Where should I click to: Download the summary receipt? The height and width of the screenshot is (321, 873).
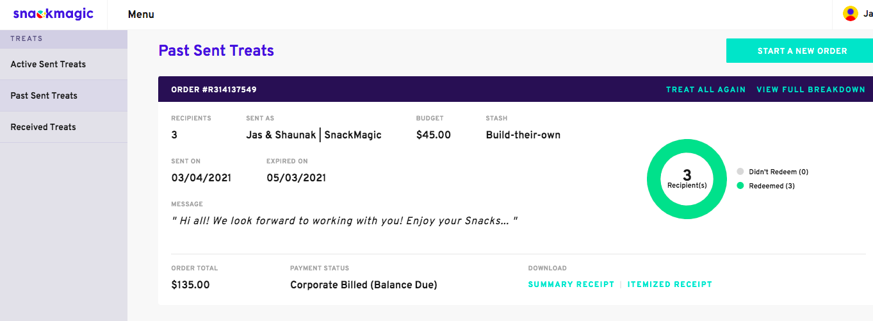tap(571, 284)
